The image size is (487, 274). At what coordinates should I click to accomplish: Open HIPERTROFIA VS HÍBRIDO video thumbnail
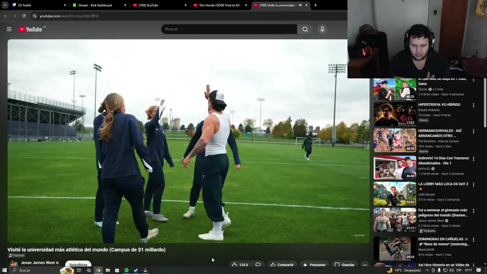(x=395, y=114)
